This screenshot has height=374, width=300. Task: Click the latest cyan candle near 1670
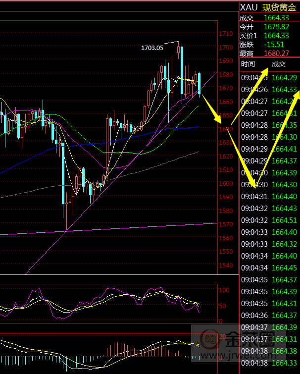pos(199,84)
